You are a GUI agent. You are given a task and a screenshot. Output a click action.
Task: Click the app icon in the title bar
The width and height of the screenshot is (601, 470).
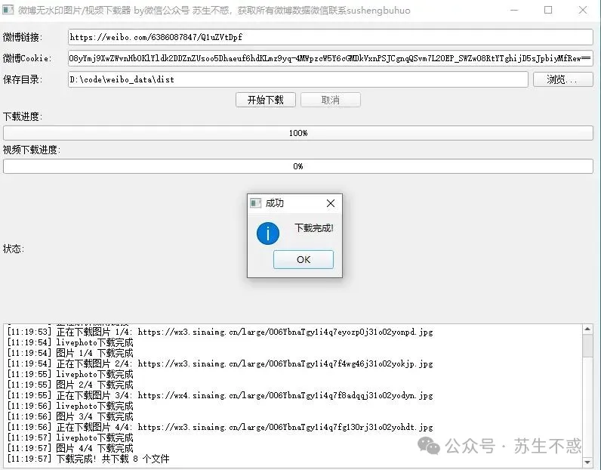pos(8,10)
